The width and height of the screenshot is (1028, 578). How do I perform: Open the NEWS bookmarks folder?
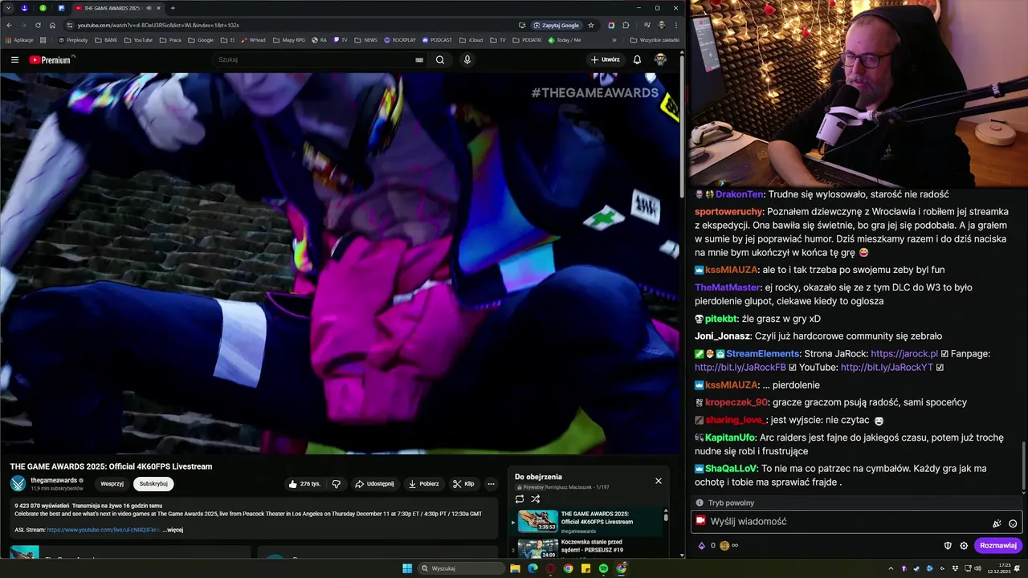tap(365, 39)
